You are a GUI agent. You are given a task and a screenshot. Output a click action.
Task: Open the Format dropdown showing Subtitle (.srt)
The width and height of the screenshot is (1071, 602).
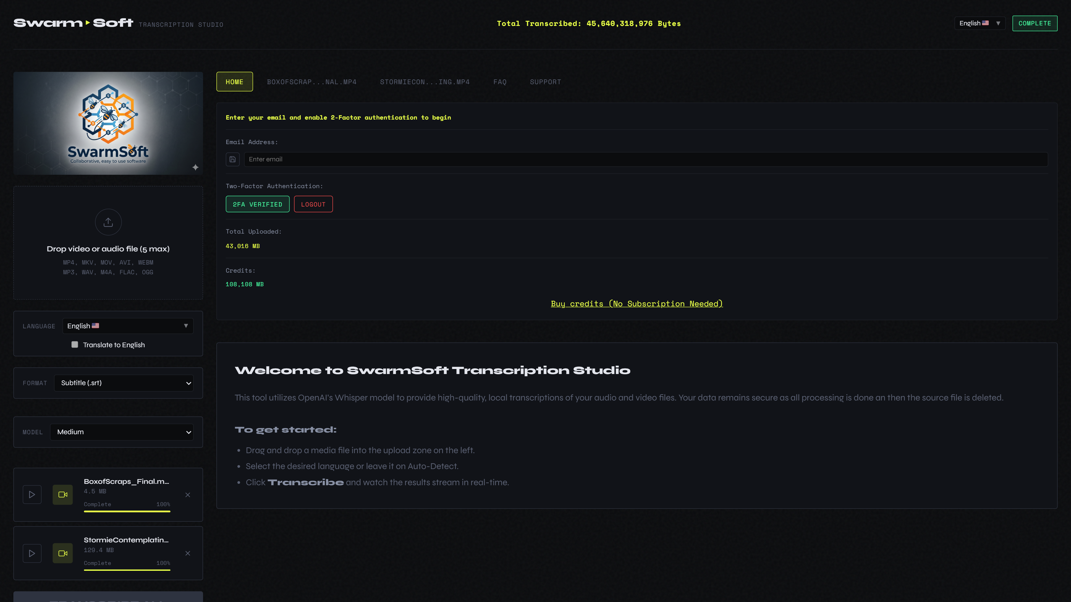click(x=124, y=383)
